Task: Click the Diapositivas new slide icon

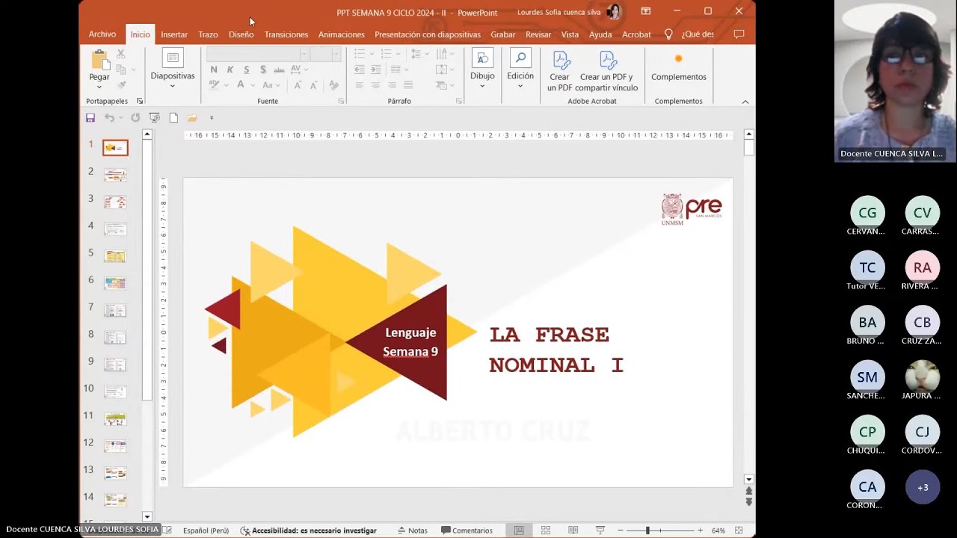Action: tap(173, 58)
